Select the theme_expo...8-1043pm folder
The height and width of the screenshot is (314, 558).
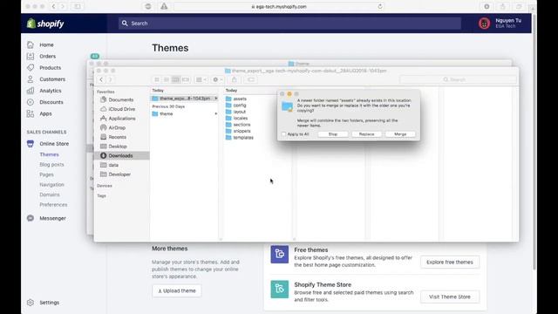(x=184, y=99)
